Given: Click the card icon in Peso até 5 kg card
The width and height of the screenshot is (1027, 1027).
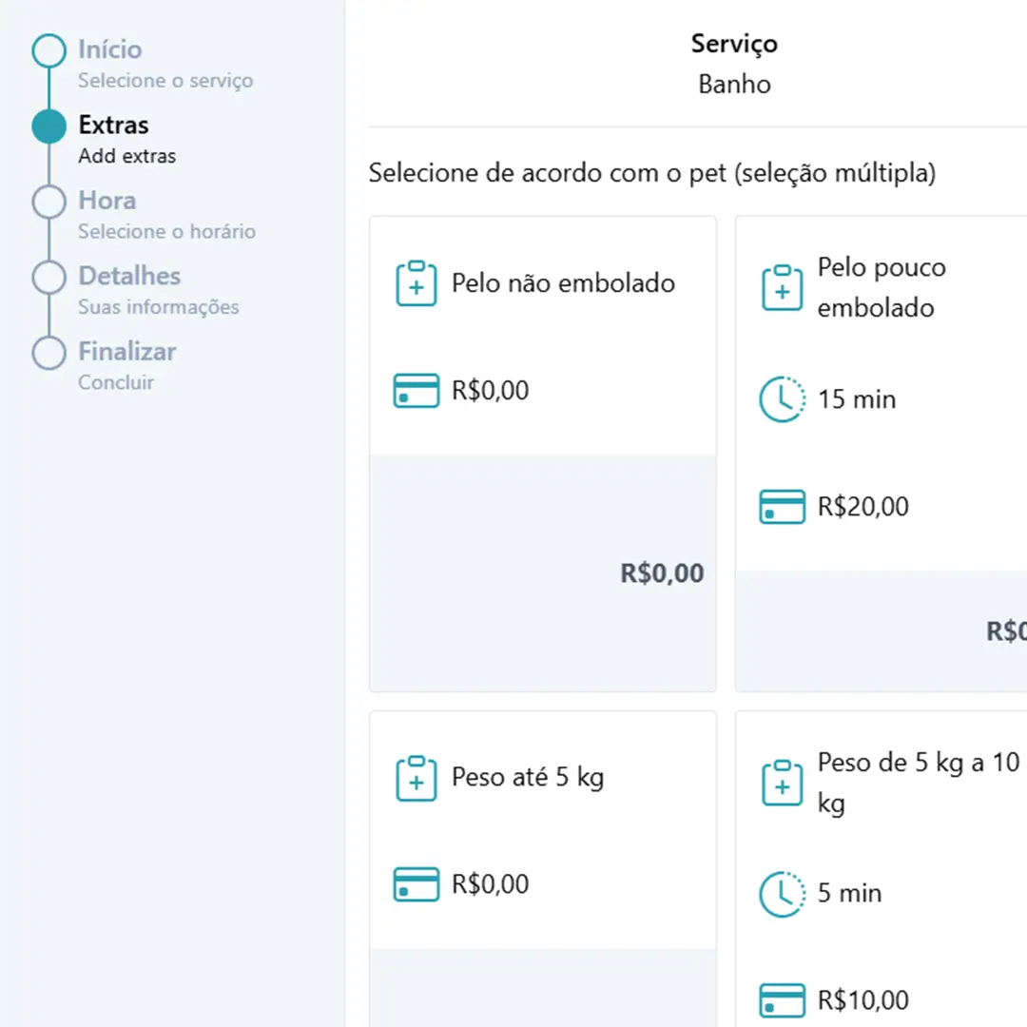Looking at the screenshot, I should pyautogui.click(x=416, y=884).
